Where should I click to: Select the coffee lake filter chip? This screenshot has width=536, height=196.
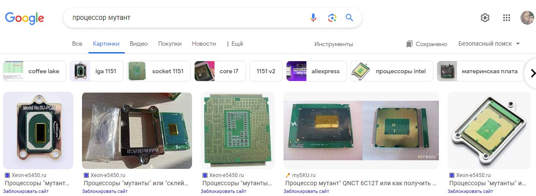click(35, 71)
